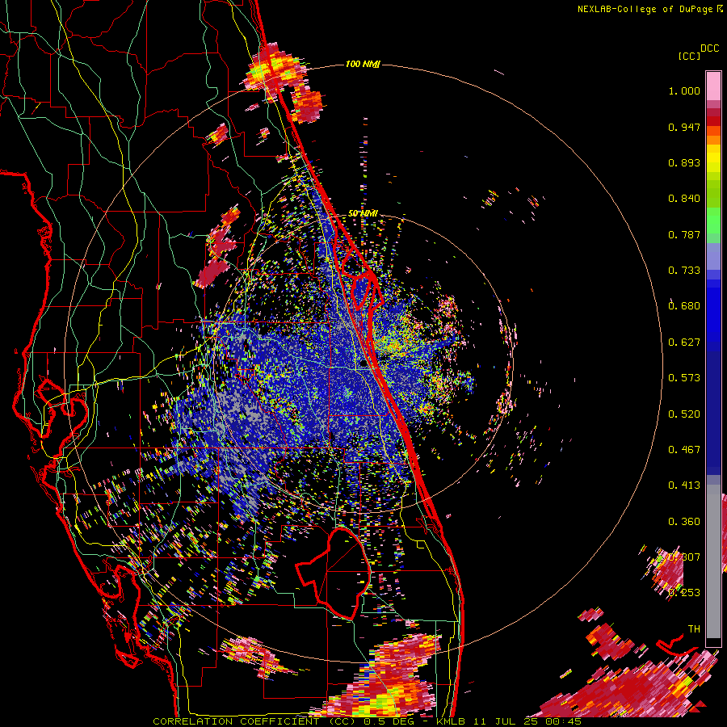Screen dimensions: 727x727
Task: Click the 0.947 legend value
Action: coord(684,127)
